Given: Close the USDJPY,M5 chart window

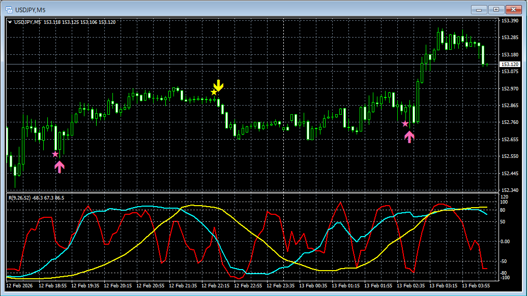Looking at the screenshot, I should pos(514,10).
